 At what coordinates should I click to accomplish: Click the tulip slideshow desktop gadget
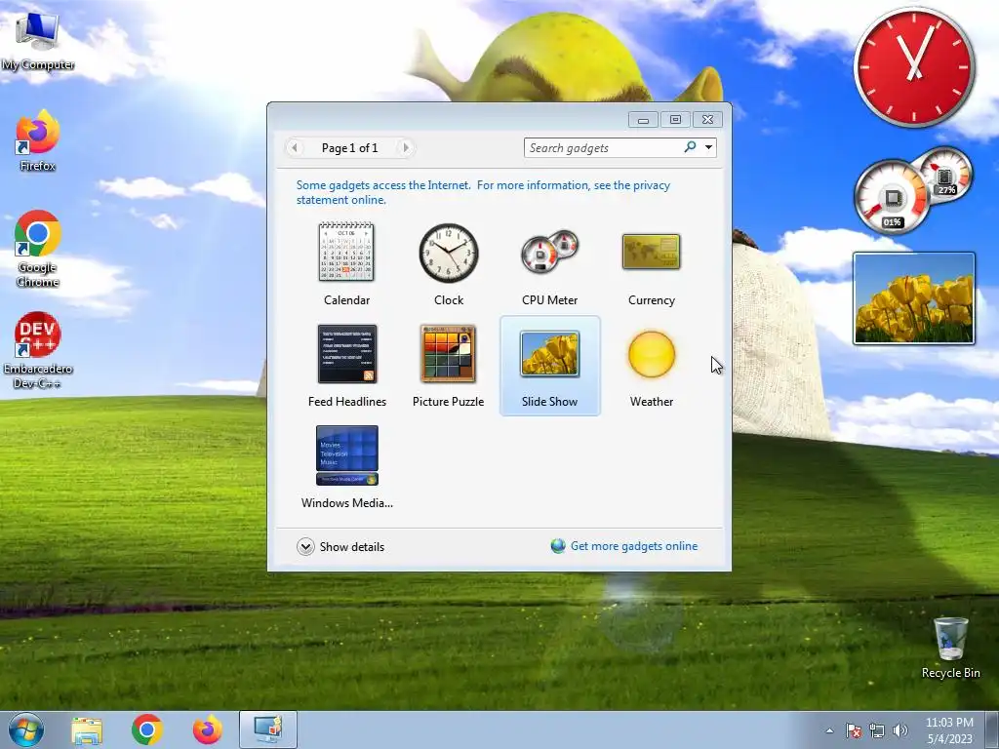913,298
